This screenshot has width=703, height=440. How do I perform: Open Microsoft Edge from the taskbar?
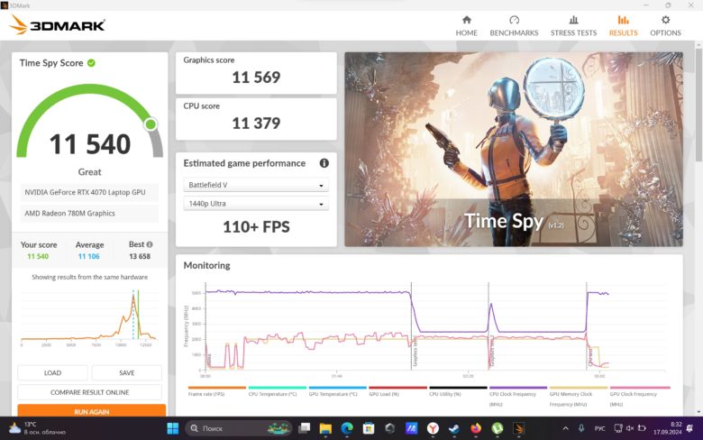click(x=347, y=428)
